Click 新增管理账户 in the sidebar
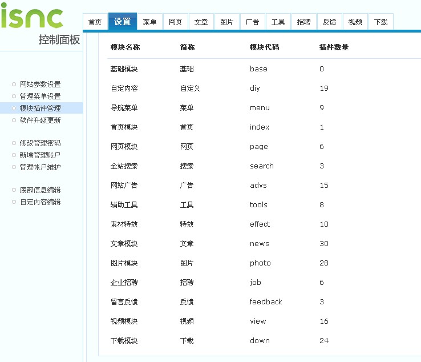 [x=40, y=155]
